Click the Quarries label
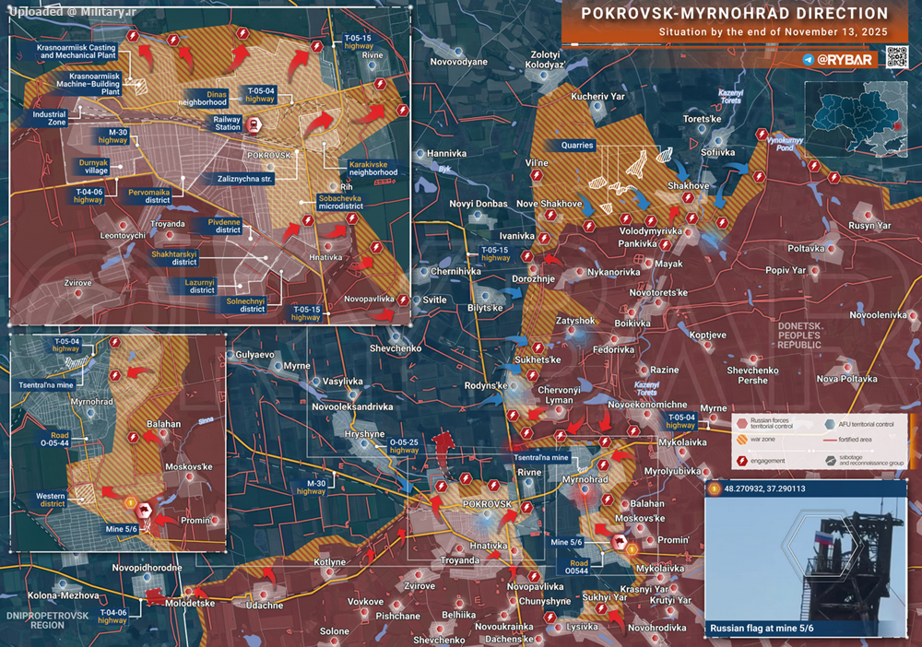The width and height of the screenshot is (922, 647). 576,145
